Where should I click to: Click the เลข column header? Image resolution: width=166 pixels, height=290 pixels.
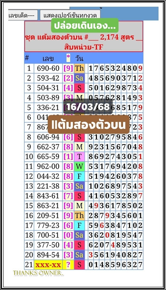48,59
